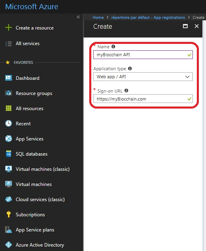This screenshot has width=206, height=251.
Task: Maximize the Create blade
Action: tap(185, 26)
